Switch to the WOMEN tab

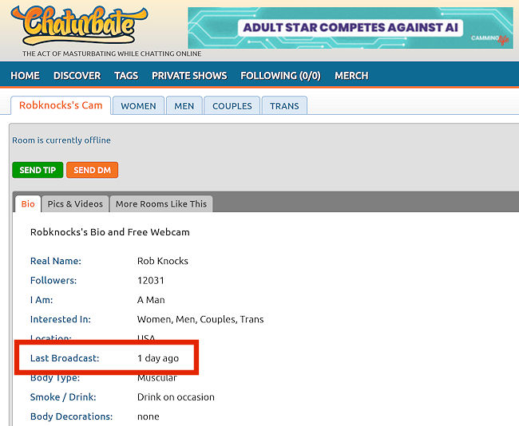(x=138, y=106)
